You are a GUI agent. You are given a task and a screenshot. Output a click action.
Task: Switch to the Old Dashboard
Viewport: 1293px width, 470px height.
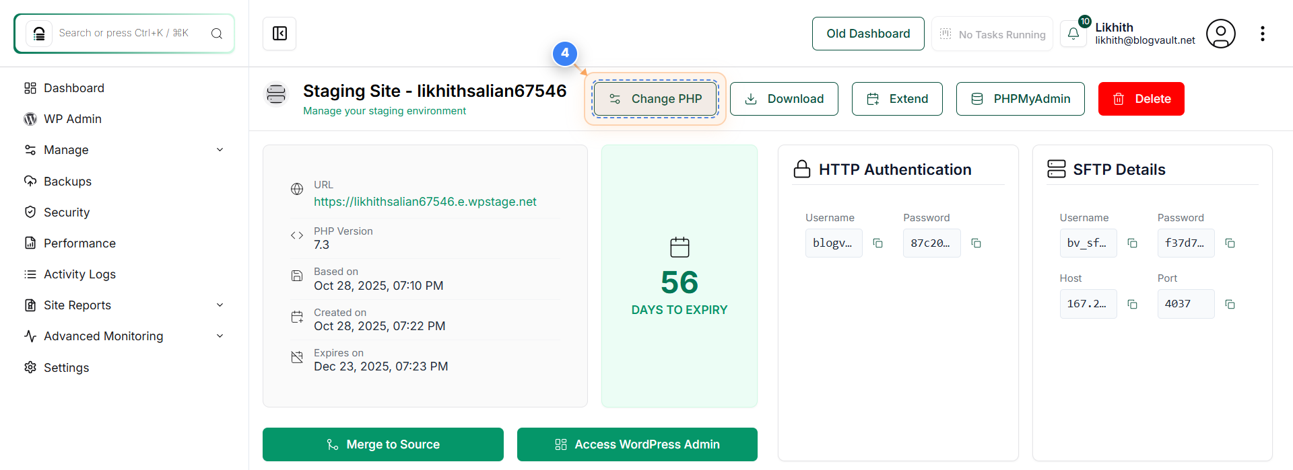pos(868,34)
